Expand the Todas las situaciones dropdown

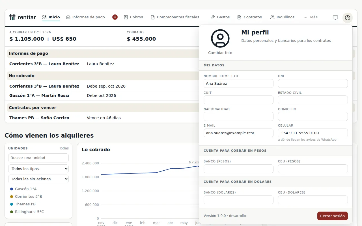[38, 179]
